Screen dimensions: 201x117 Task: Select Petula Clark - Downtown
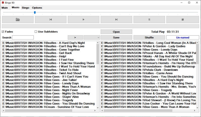tap(139, 70)
